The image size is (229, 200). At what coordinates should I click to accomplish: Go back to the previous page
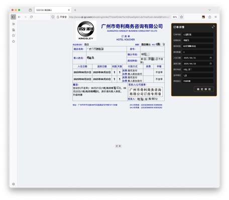[x=20, y=17]
